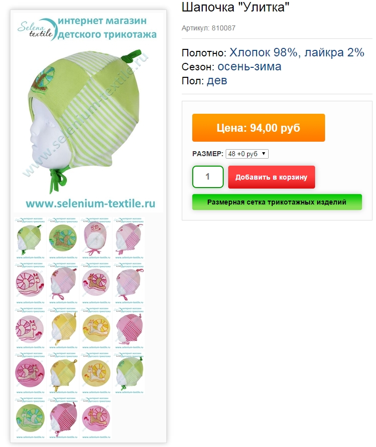Click the orange price 94,00 руб button
This screenshot has height=447, width=376.
[259, 128]
